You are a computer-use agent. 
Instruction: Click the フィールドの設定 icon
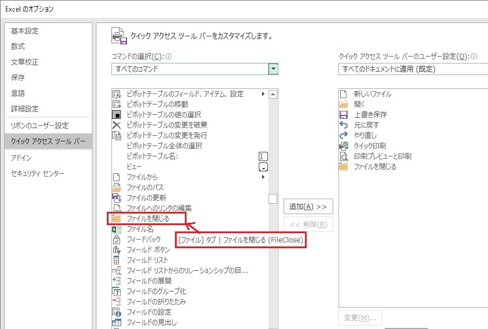[117, 312]
